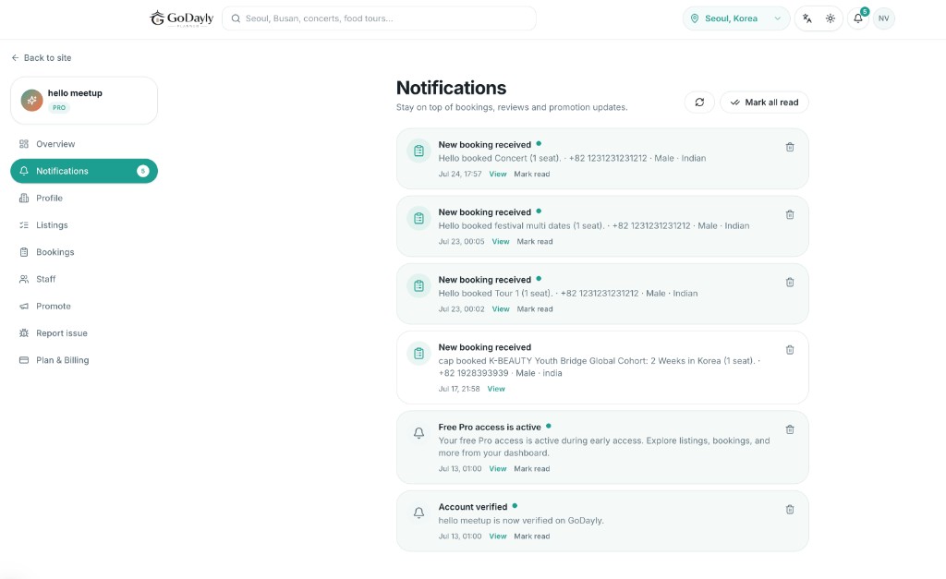The image size is (946, 579).
Task: Click the Notifications unread count badge in sidebar
Action: [x=143, y=171]
